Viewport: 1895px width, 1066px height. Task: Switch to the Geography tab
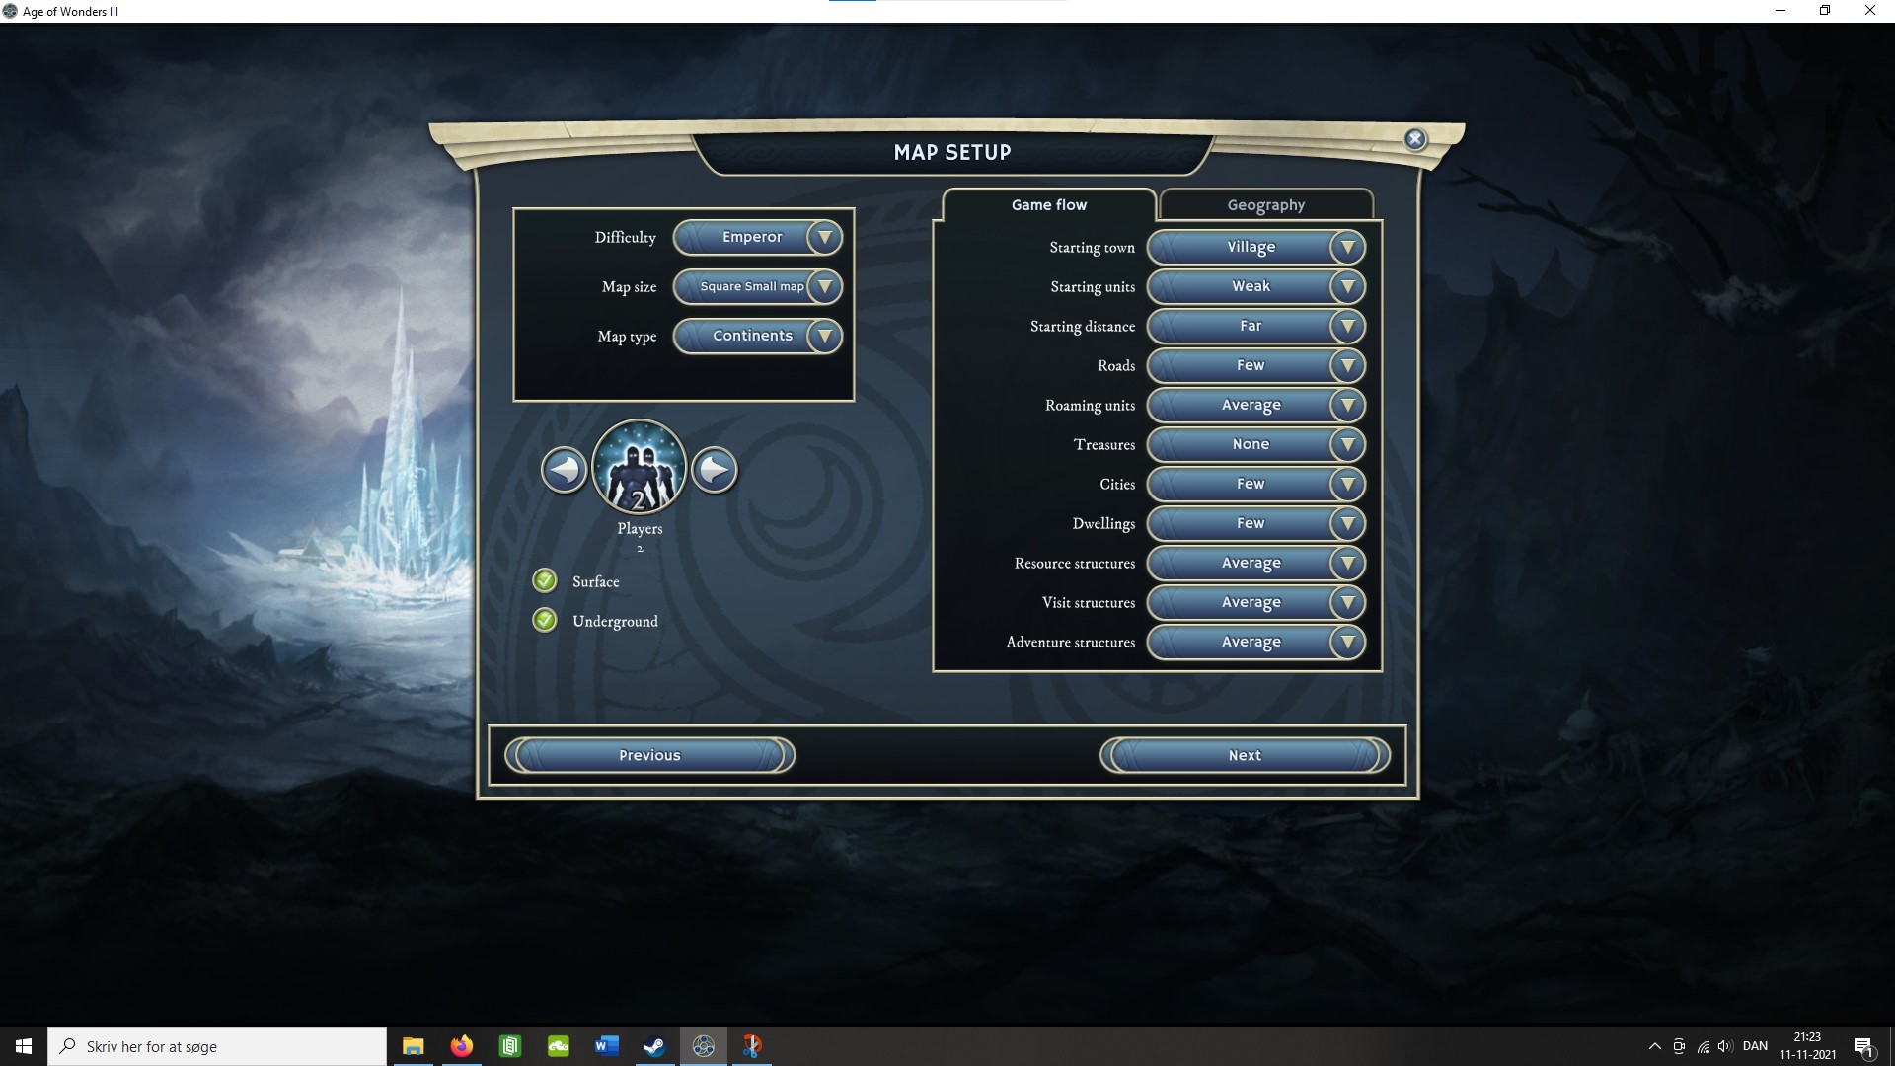1266,204
